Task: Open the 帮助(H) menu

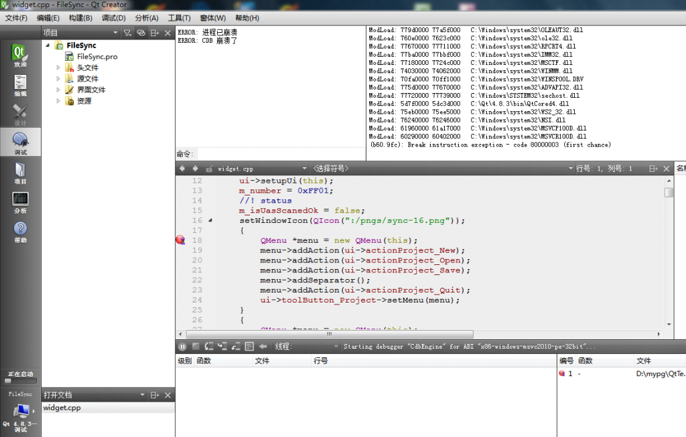Action: click(x=247, y=18)
